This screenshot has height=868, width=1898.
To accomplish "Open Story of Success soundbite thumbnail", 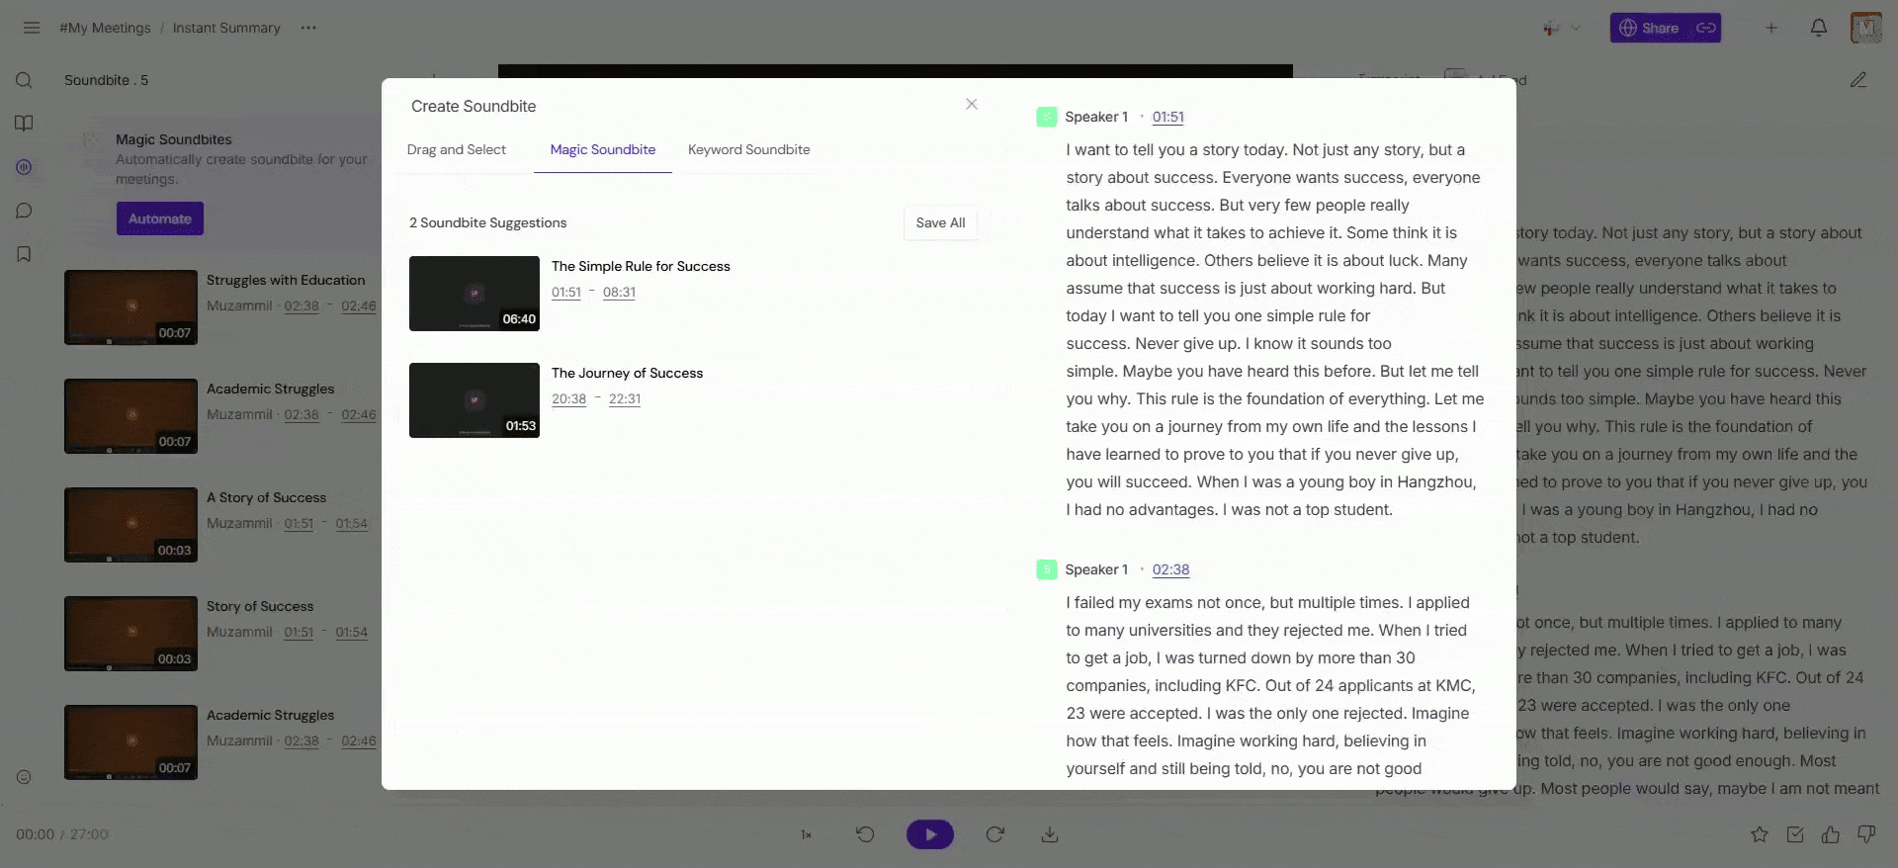I will (x=130, y=634).
